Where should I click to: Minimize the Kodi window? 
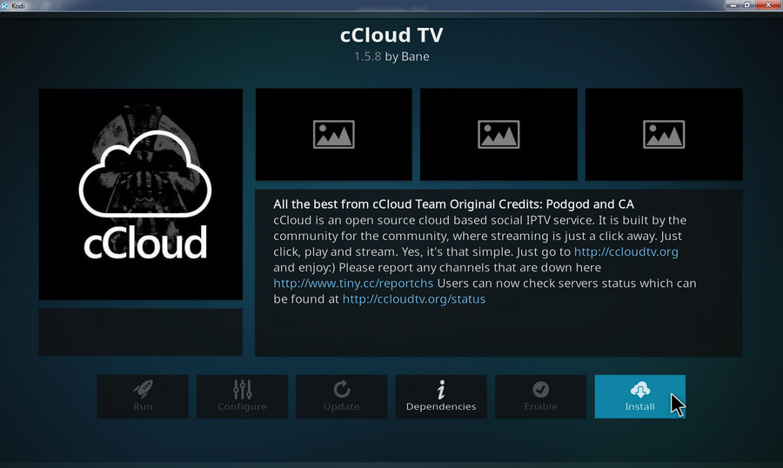coord(733,5)
